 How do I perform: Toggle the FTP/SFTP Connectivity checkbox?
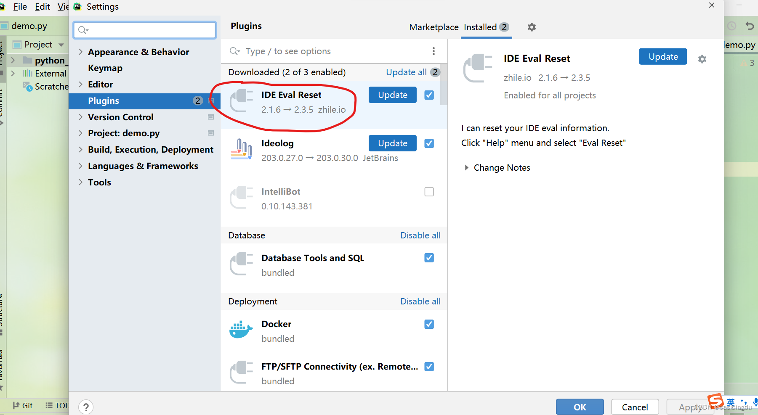[429, 367]
